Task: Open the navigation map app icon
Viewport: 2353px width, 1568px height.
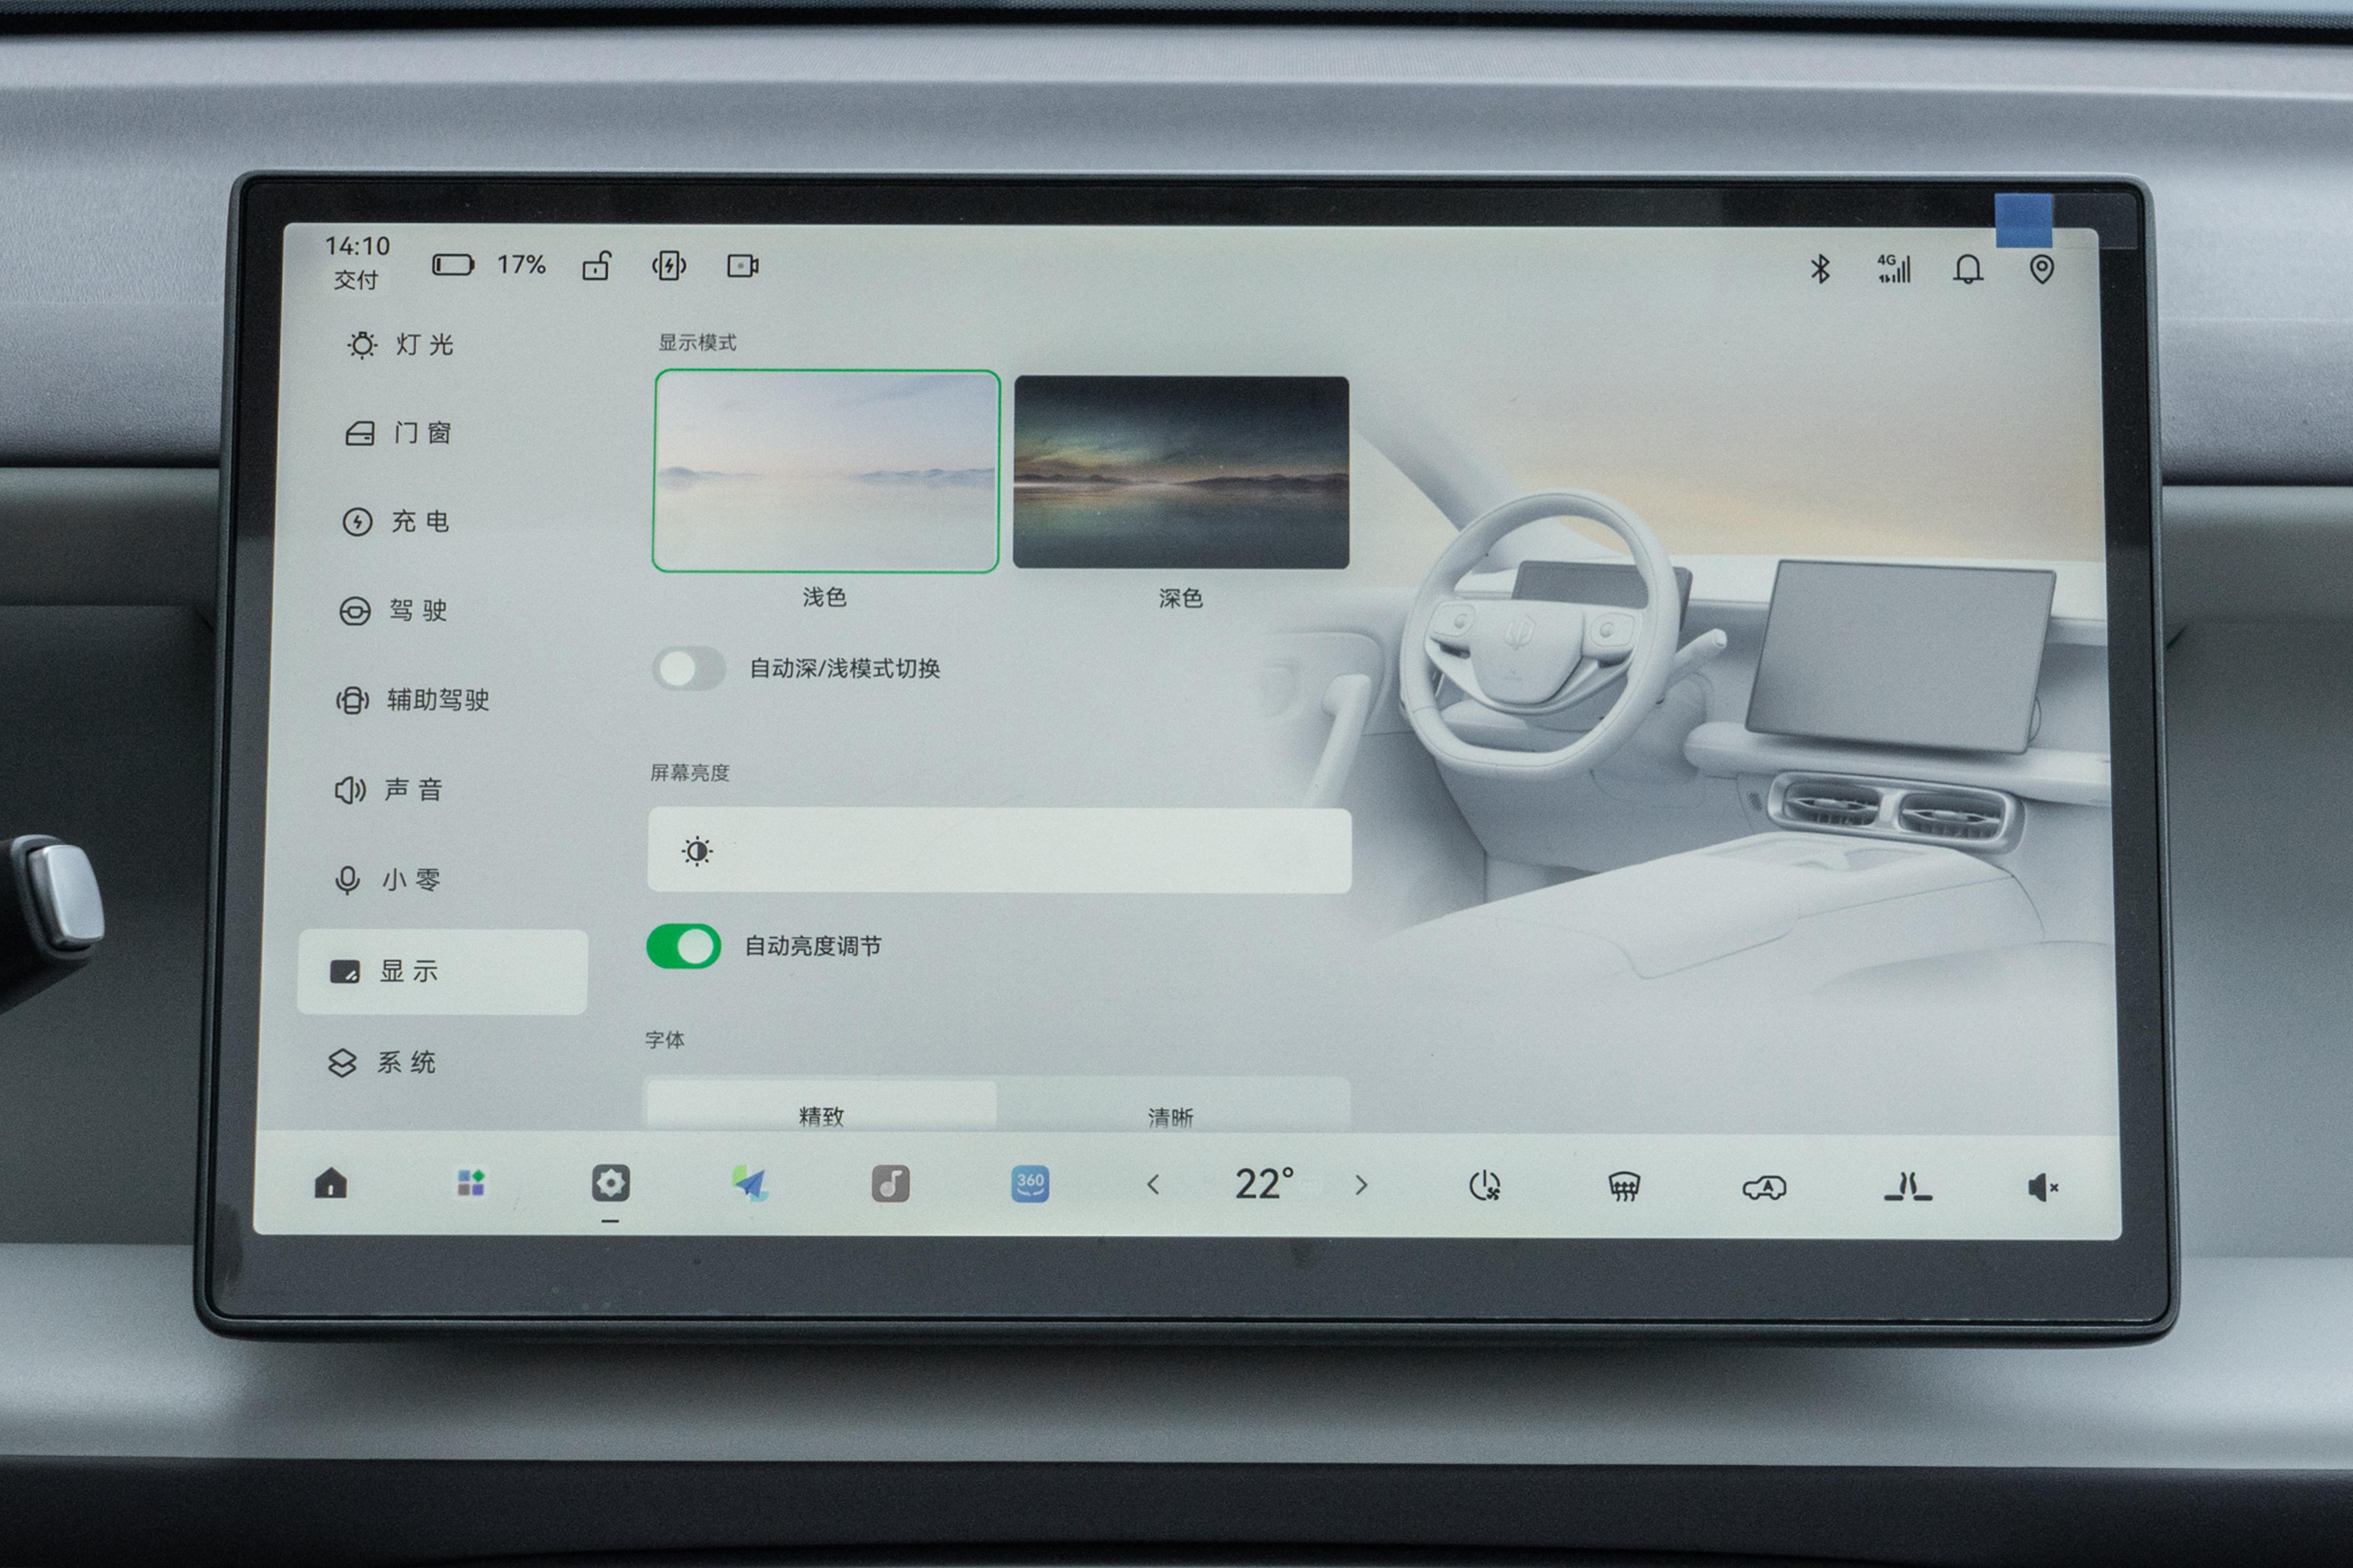Action: point(750,1184)
